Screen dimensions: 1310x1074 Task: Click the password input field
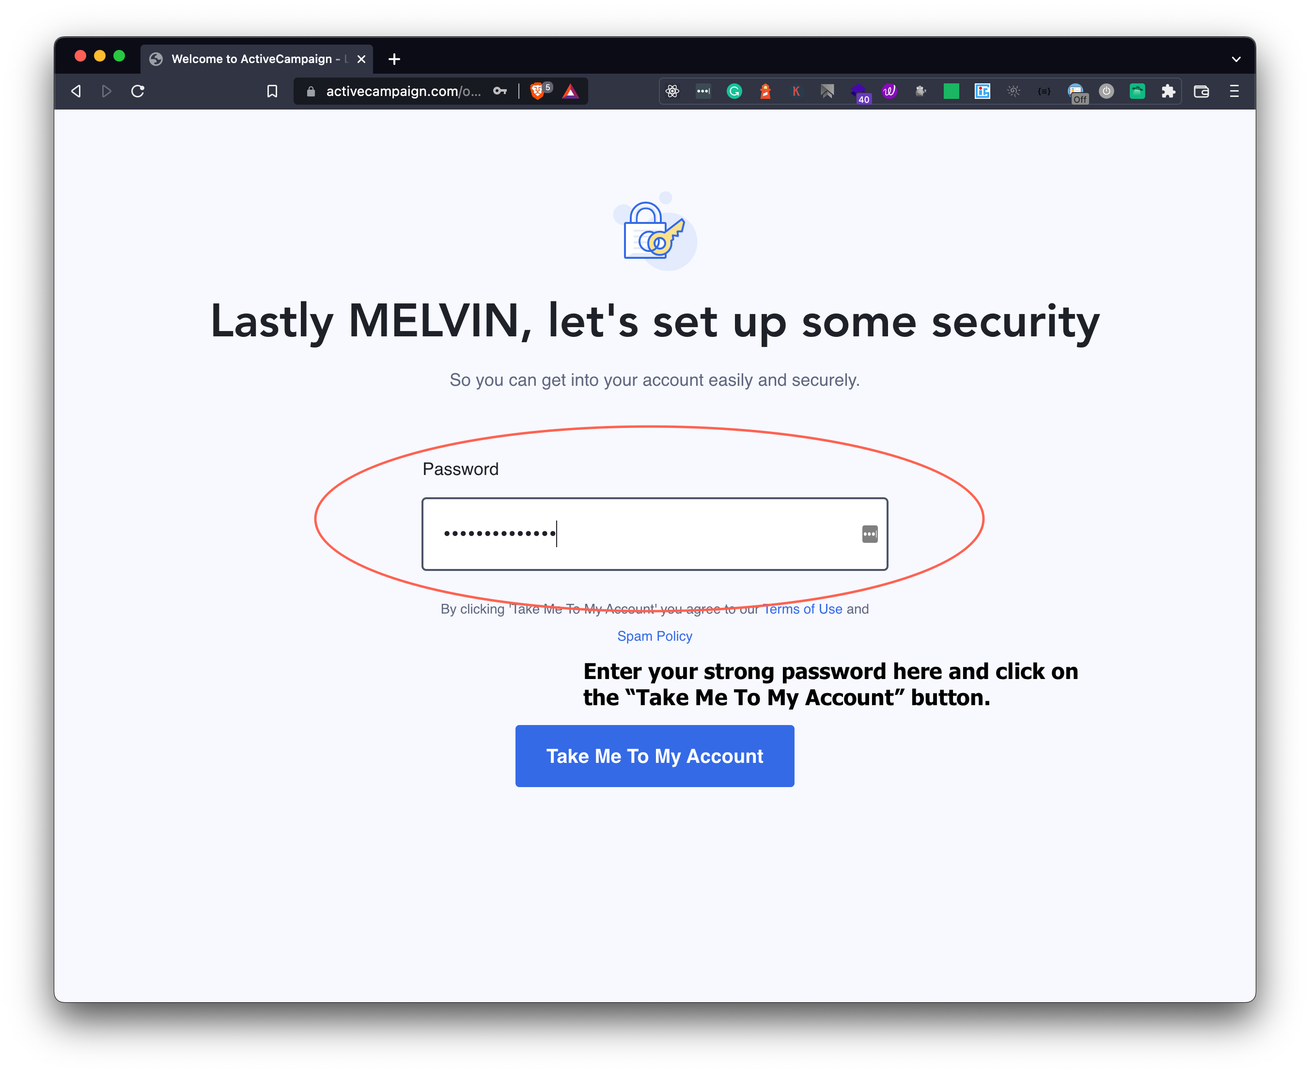coord(655,533)
